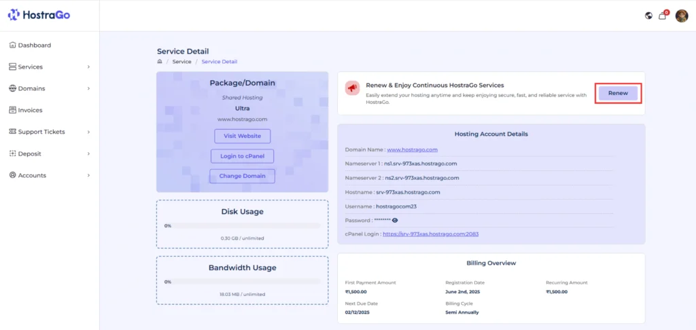696x330 pixels.
Task: Click the Deposit icon in sidebar
Action: point(12,153)
